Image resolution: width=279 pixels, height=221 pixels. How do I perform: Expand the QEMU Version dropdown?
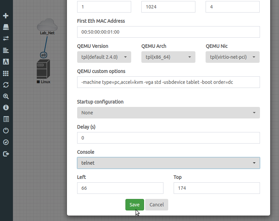[104, 57]
